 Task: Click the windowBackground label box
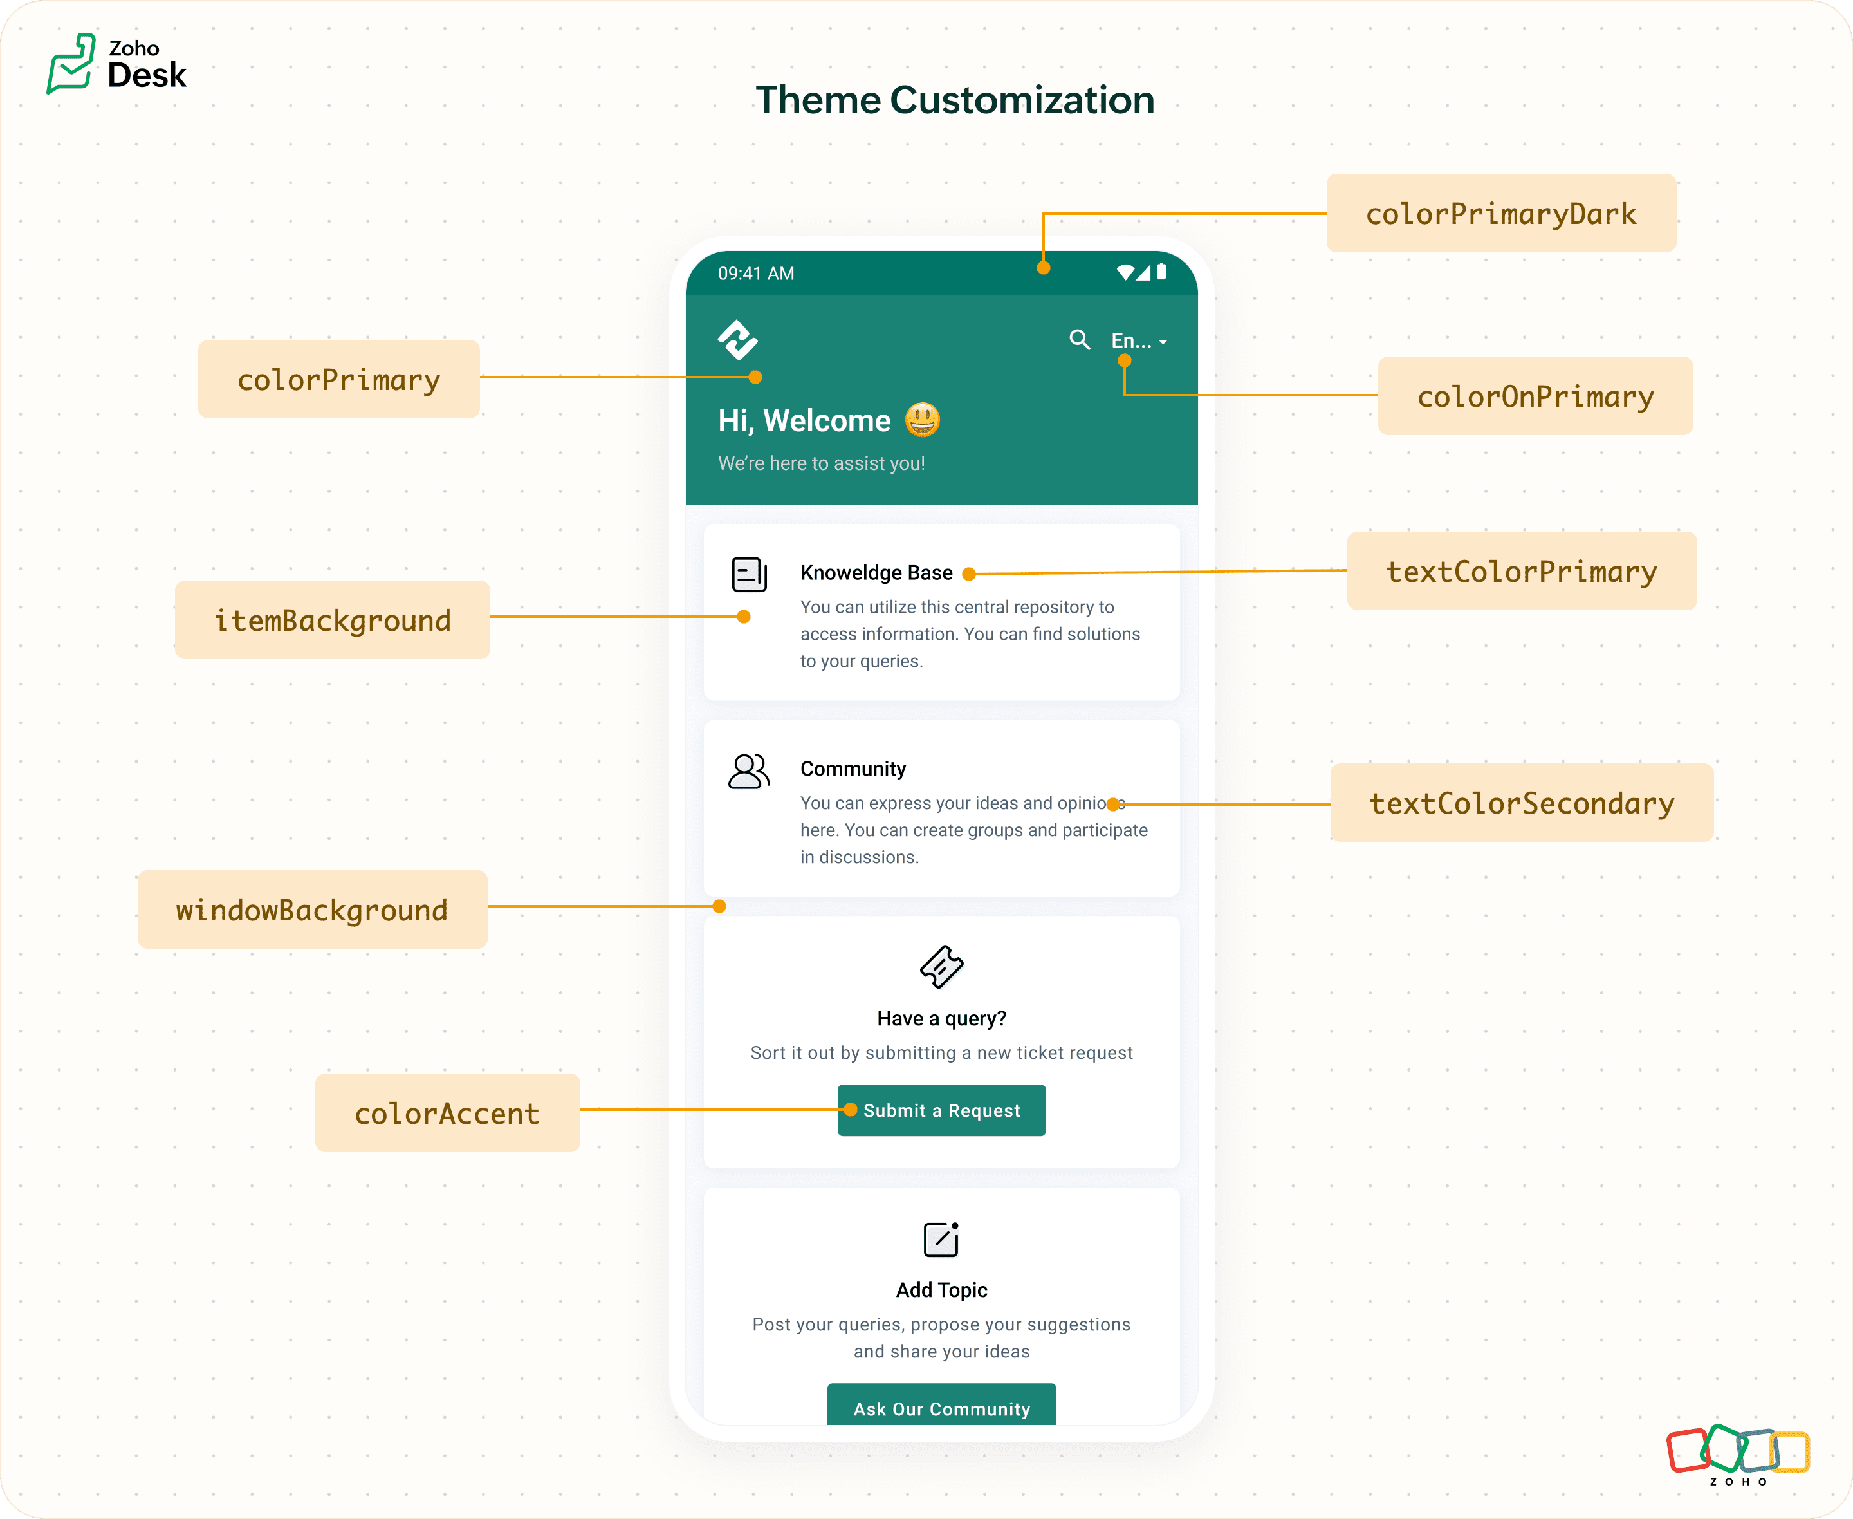click(312, 909)
